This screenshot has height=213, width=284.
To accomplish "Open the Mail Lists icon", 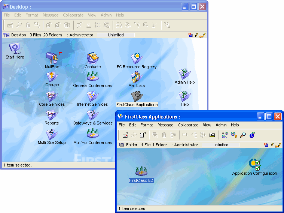I will click(137, 77).
